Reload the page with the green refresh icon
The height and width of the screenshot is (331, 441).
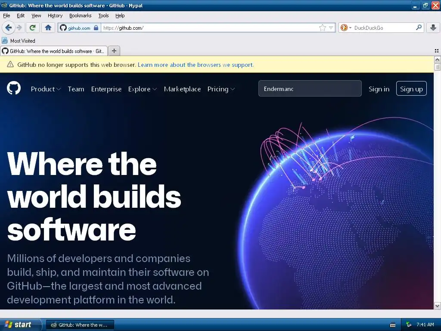tap(32, 28)
